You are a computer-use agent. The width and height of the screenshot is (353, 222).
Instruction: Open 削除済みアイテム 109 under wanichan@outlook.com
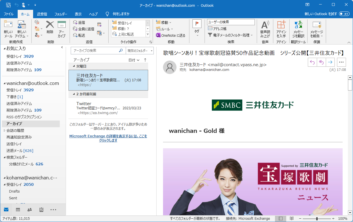(24, 110)
